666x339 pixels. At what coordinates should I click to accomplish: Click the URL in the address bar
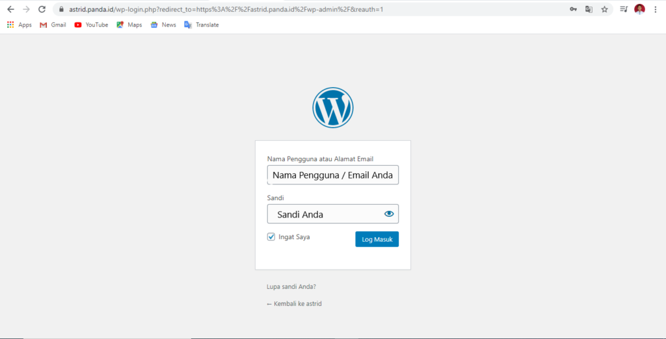(x=226, y=9)
